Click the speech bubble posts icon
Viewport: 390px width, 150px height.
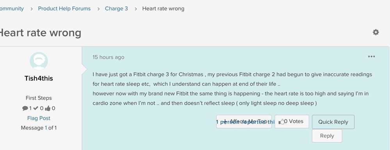click(25, 108)
